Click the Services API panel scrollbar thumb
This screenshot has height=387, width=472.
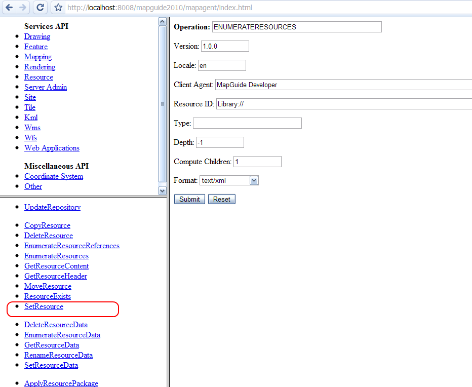point(162,104)
